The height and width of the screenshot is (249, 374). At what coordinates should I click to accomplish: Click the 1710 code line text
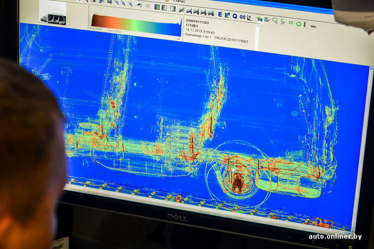(191, 26)
